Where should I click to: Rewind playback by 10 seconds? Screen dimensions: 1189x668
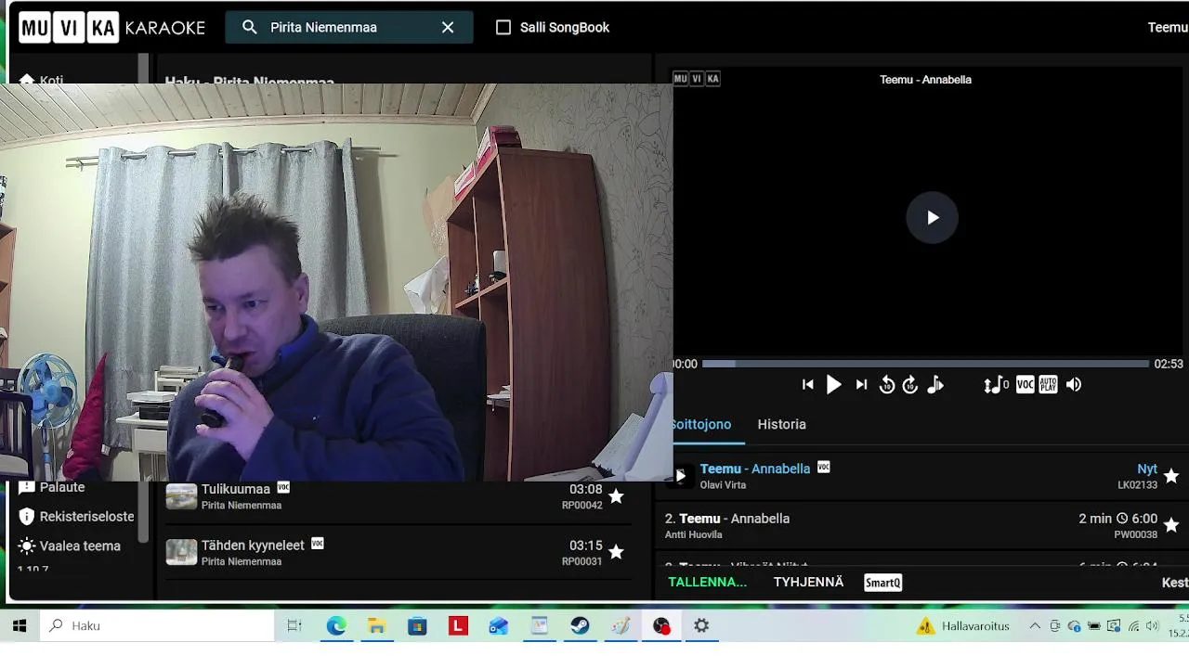point(887,385)
